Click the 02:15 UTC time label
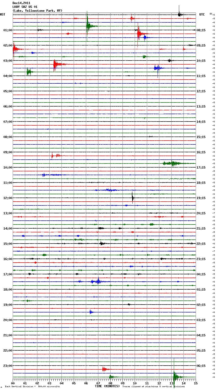The image size is (216, 390). coord(201,305)
